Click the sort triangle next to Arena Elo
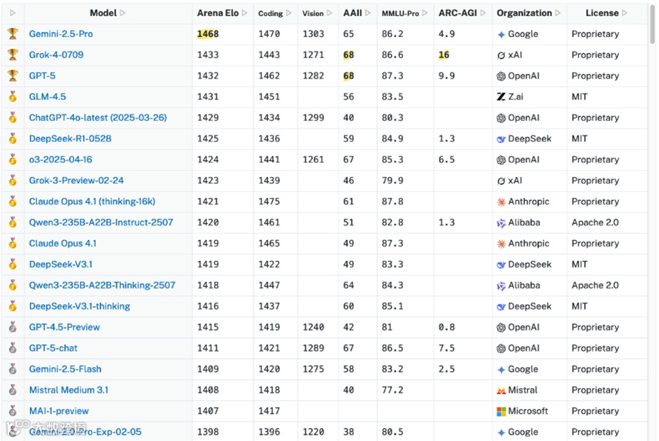This screenshot has width=659, height=441. pos(244,13)
